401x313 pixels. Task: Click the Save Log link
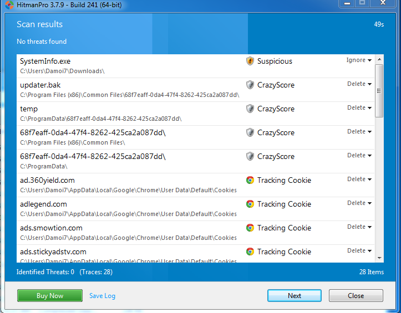point(102,296)
